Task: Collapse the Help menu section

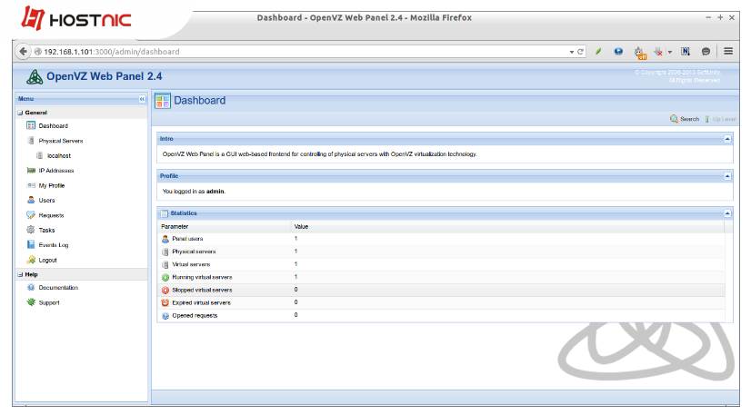Action: point(20,274)
